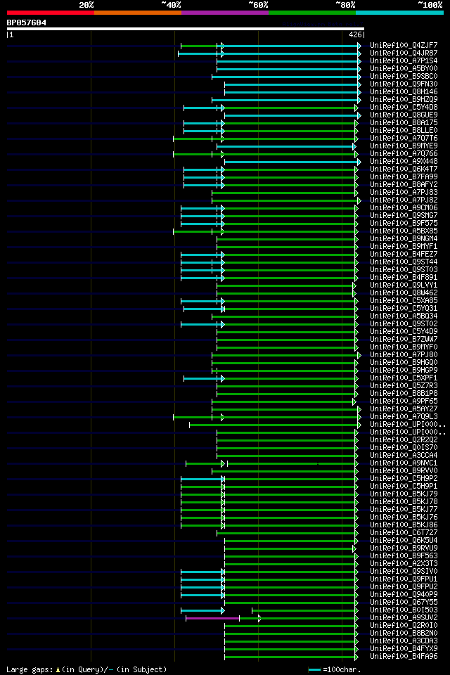The height and width of the screenshot is (675, 450).
Task: Select the UniRef100_B9RVU9 label
Action: [x=404, y=549]
